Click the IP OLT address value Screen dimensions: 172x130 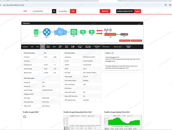pos(88,61)
